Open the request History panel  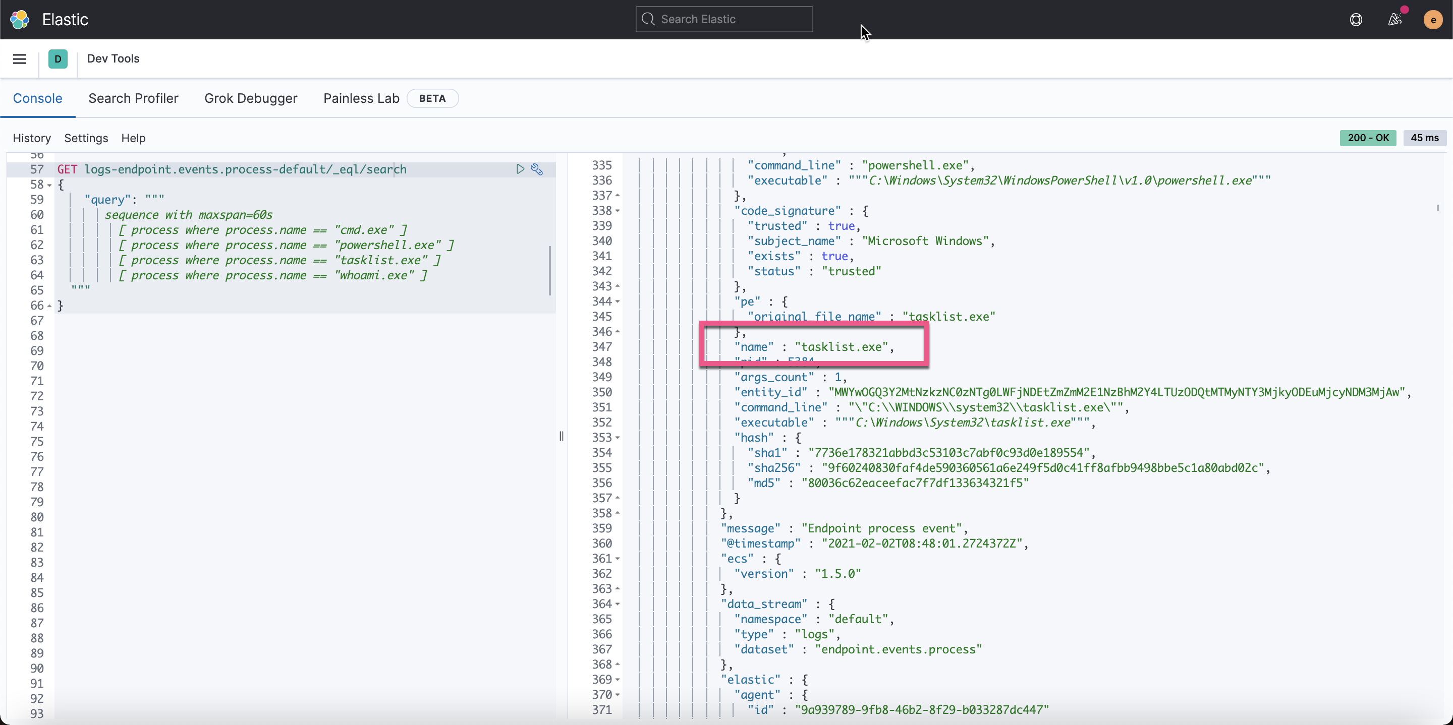point(32,138)
